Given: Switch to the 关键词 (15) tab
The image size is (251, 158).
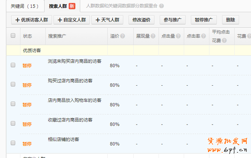Looking at the screenshot, I should [x=24, y=6].
